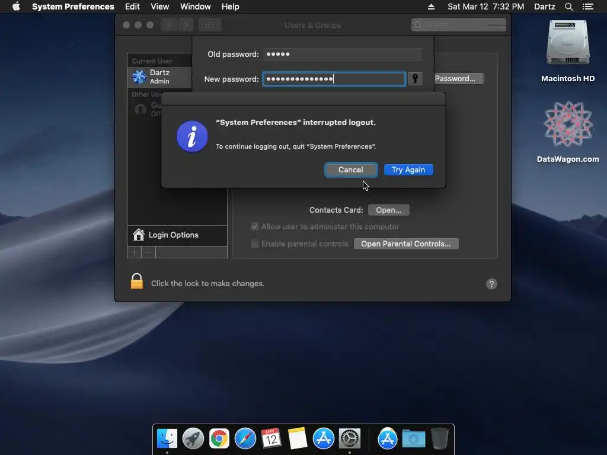
Task: Open System Preferences gear in Dock
Action: tap(350, 439)
